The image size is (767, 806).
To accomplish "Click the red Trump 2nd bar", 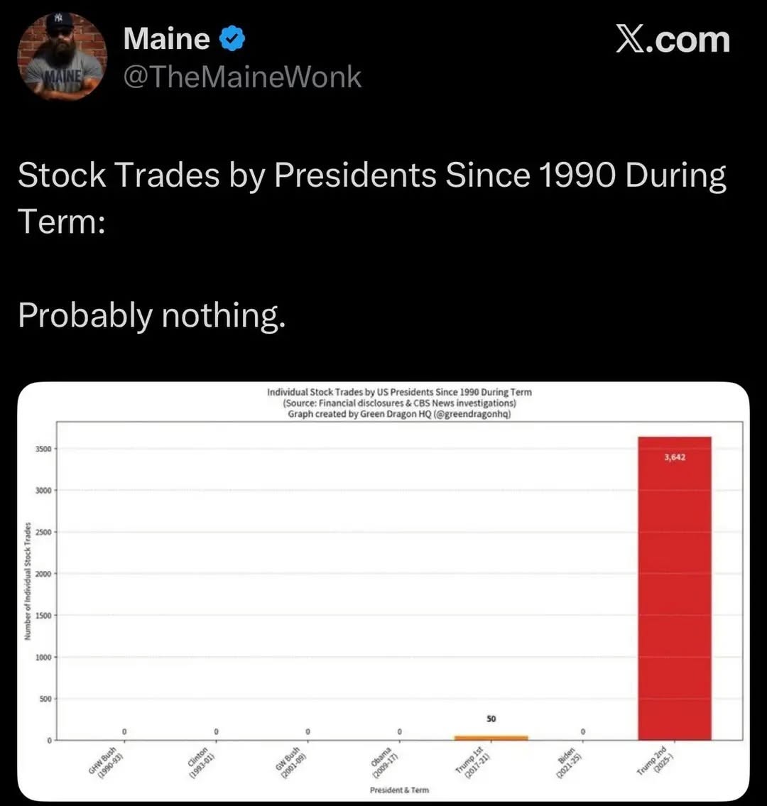I will (675, 588).
